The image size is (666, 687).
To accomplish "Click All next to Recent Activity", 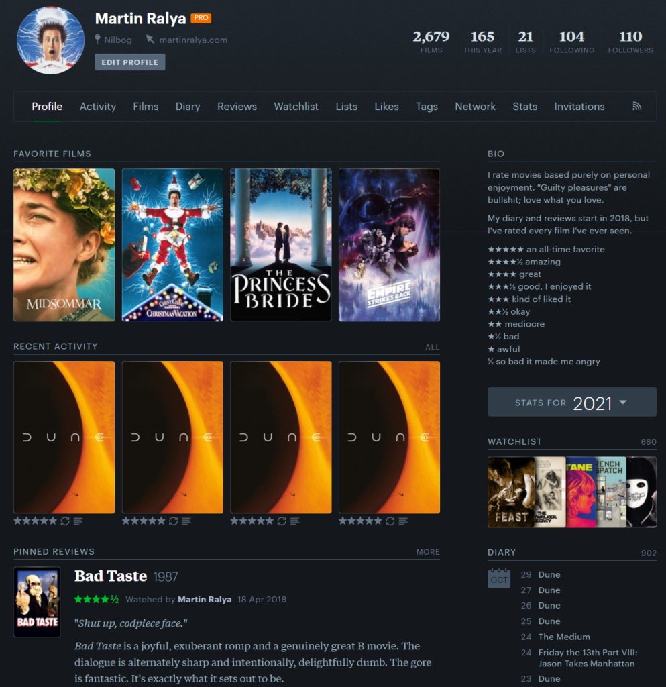I will pos(432,347).
